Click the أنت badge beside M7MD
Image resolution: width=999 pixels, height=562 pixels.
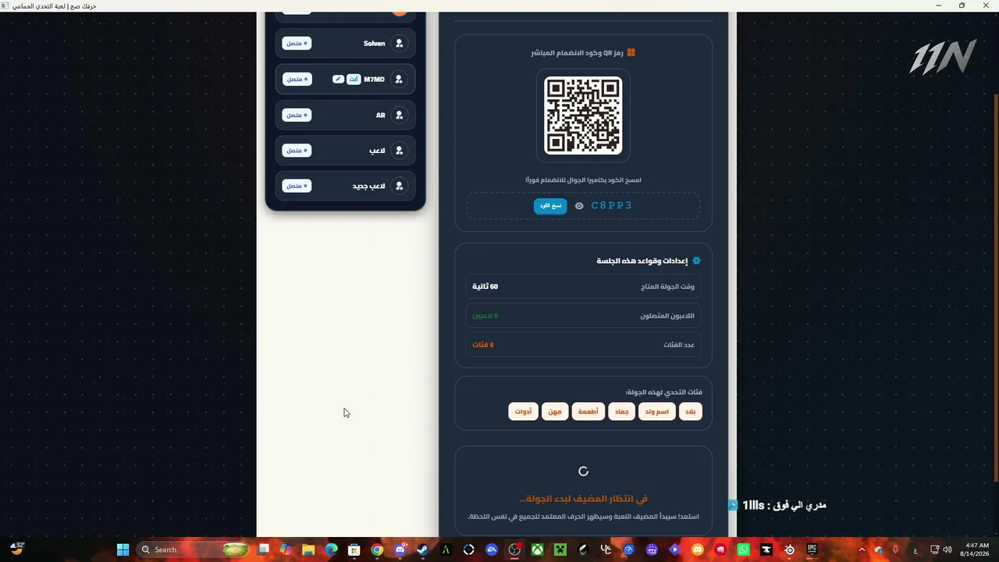click(x=354, y=79)
